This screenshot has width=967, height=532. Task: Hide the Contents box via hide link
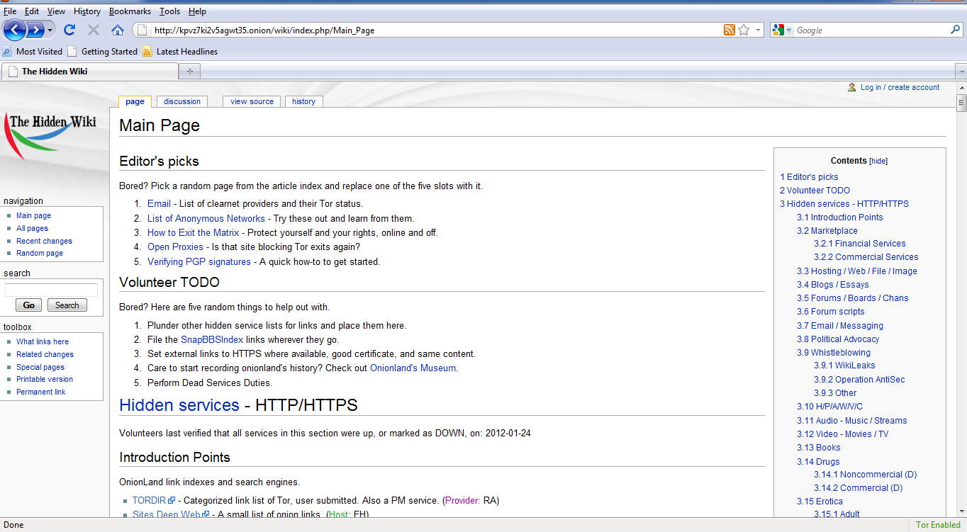(878, 161)
